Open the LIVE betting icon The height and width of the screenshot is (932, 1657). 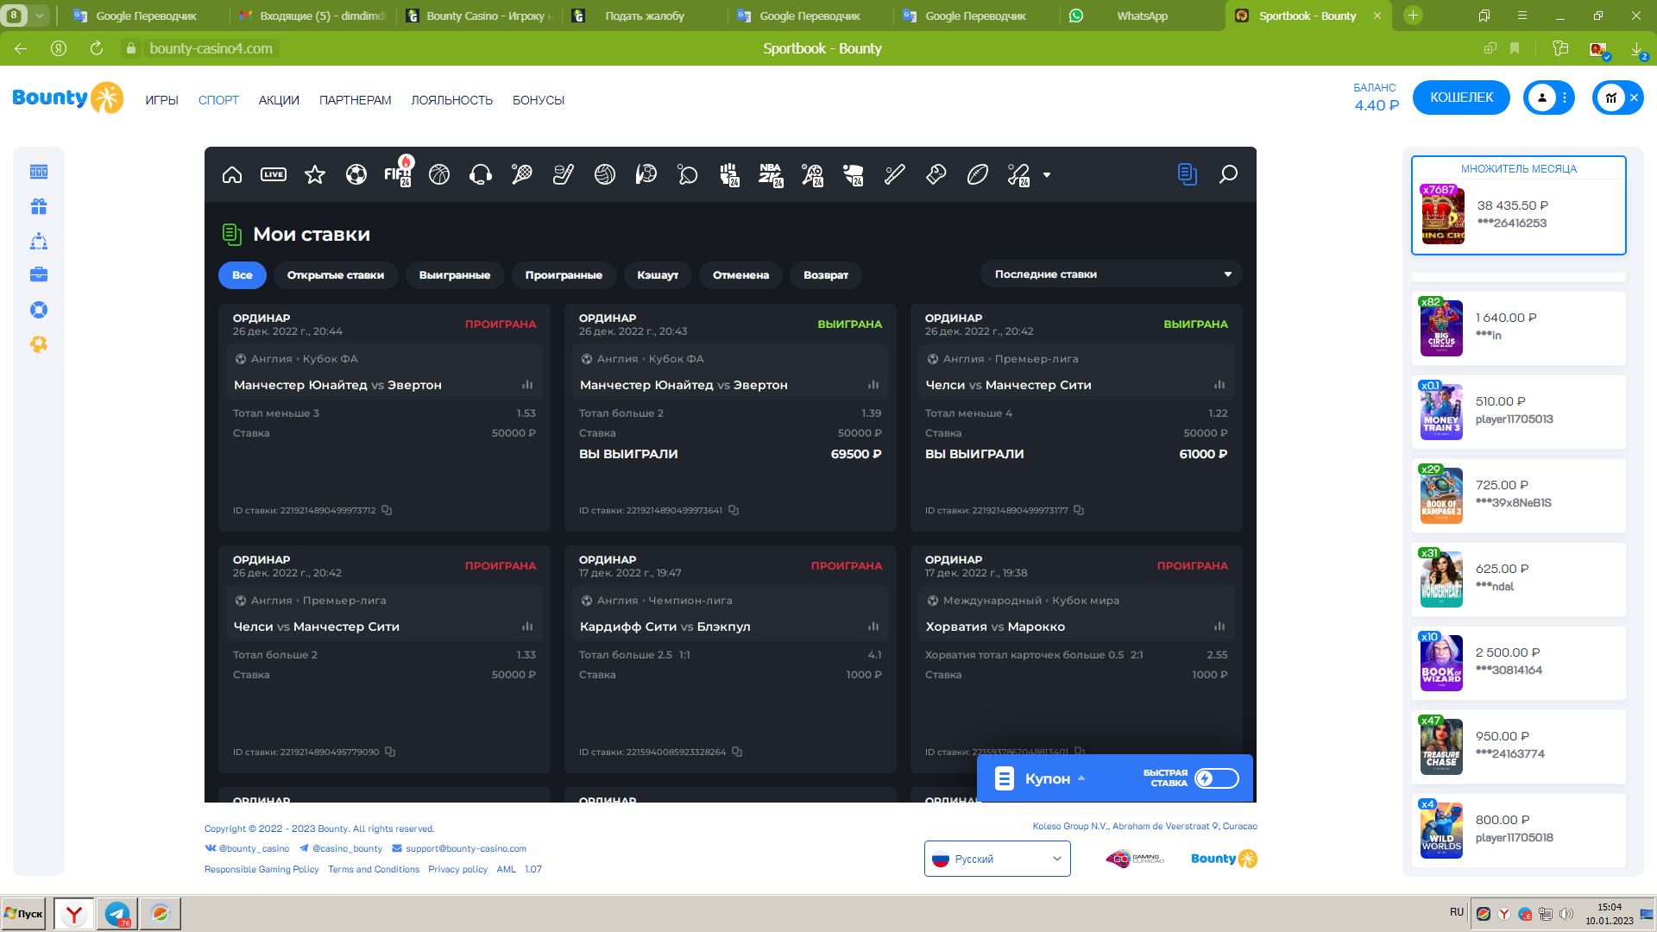(274, 175)
